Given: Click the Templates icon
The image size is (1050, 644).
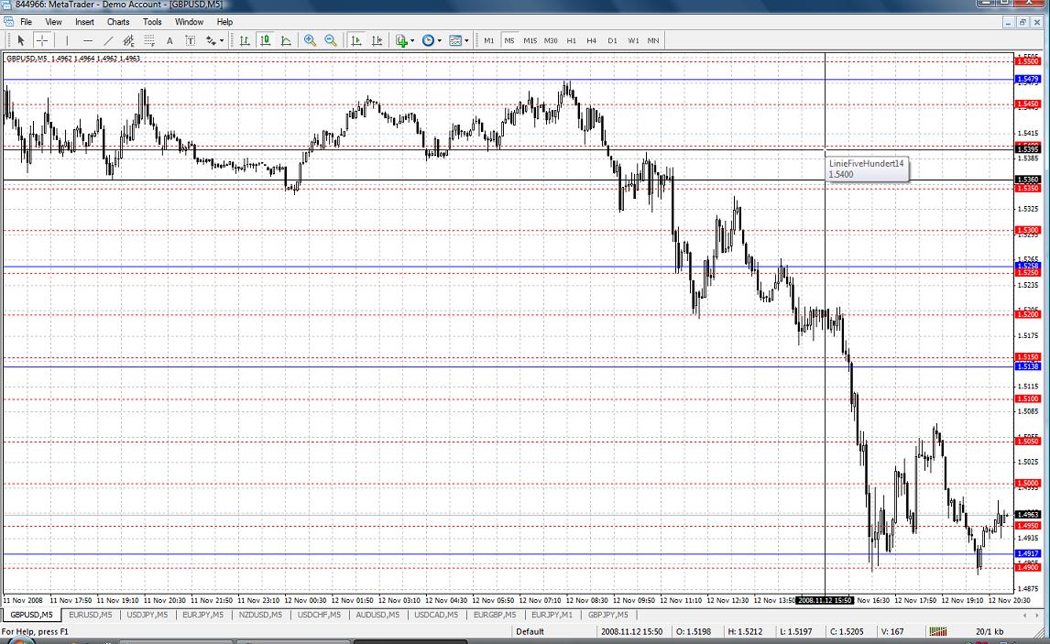Looking at the screenshot, I should point(455,41).
